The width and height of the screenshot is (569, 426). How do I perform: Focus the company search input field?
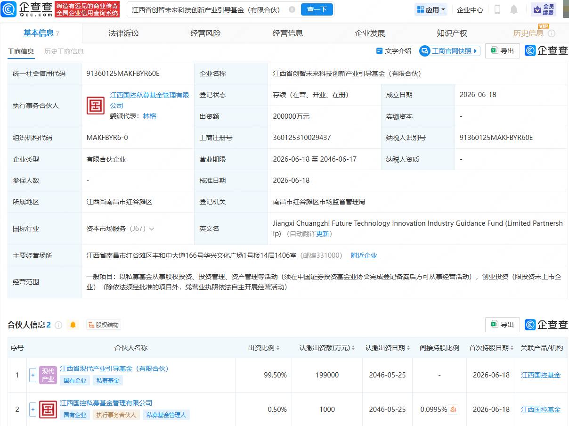[x=207, y=9]
